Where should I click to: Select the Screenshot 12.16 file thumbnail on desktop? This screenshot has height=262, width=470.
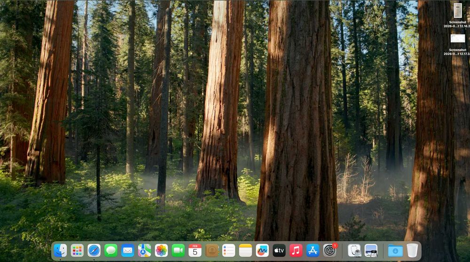457,10
